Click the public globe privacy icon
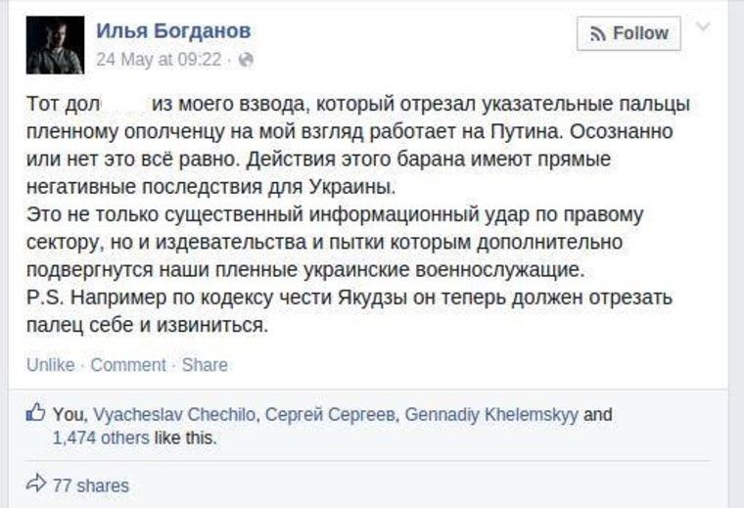 (246, 60)
